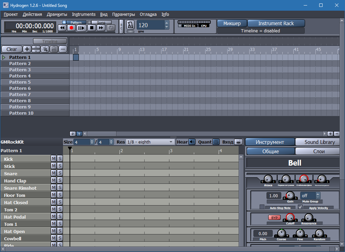The height and width of the screenshot is (252, 345).
Task: Mute the Snare instrument
Action: click(x=54, y=173)
